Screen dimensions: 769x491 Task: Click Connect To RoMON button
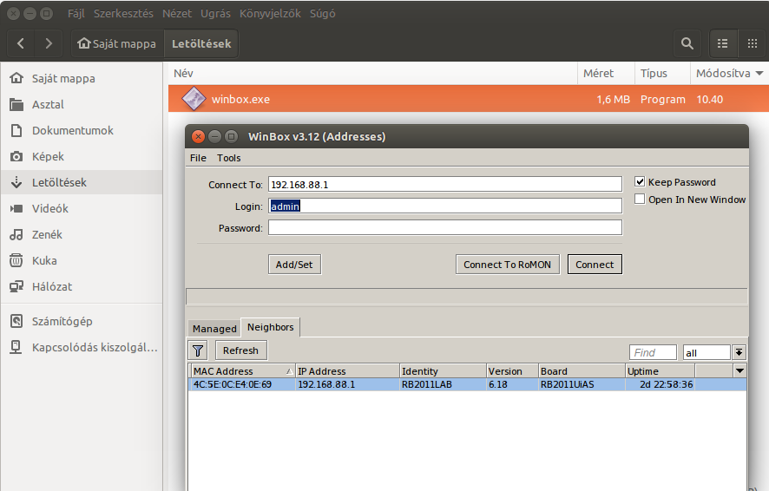pyautogui.click(x=507, y=265)
